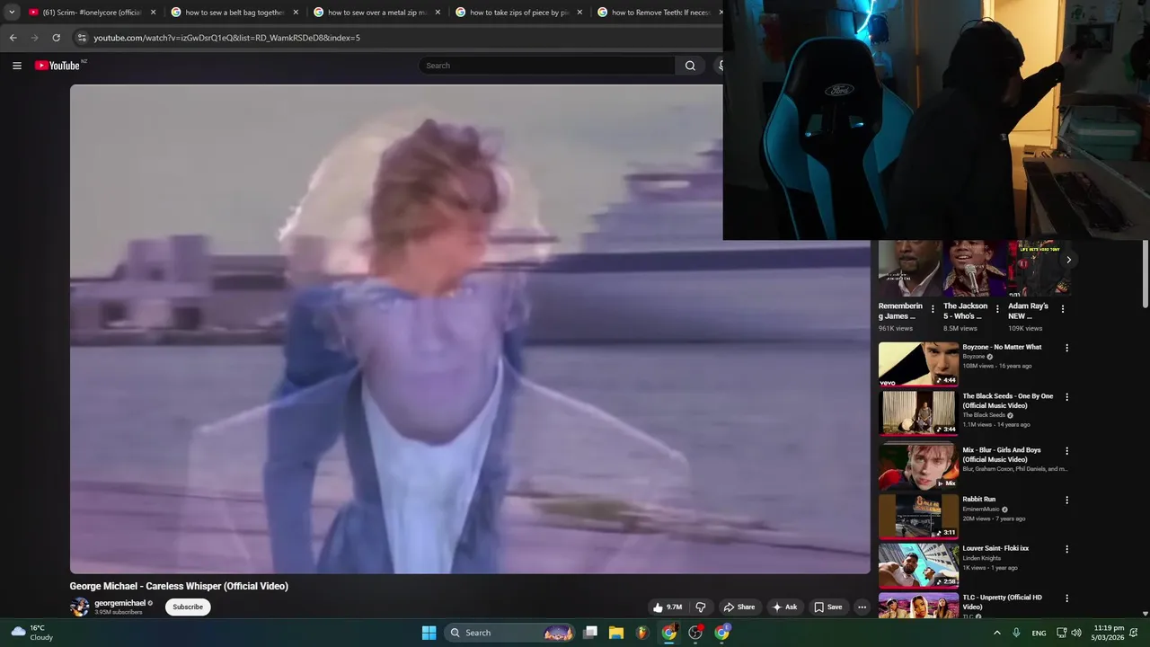Subscribe to georgemichael channel
This screenshot has height=647, width=1150.
coord(188,607)
